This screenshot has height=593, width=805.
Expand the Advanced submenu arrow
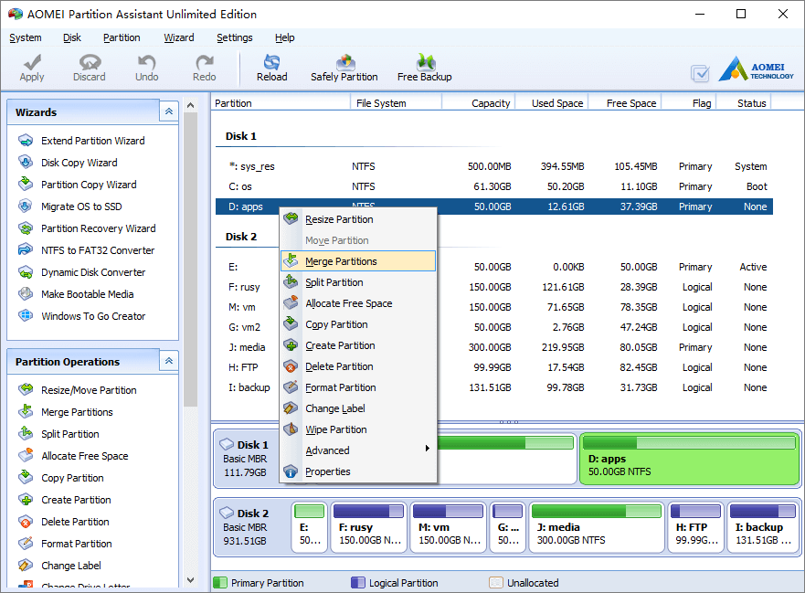coord(427,449)
